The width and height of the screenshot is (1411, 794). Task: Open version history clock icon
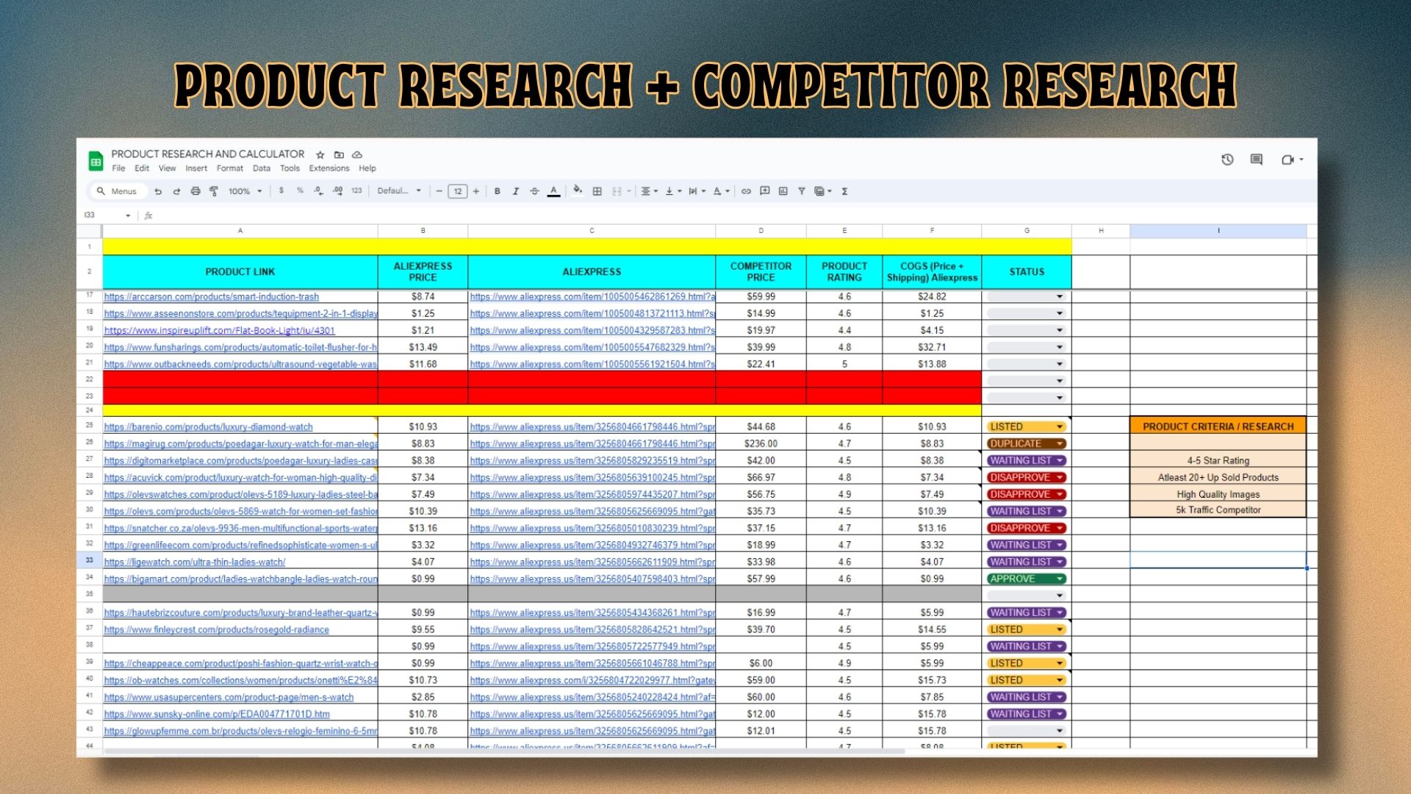coord(1227,160)
